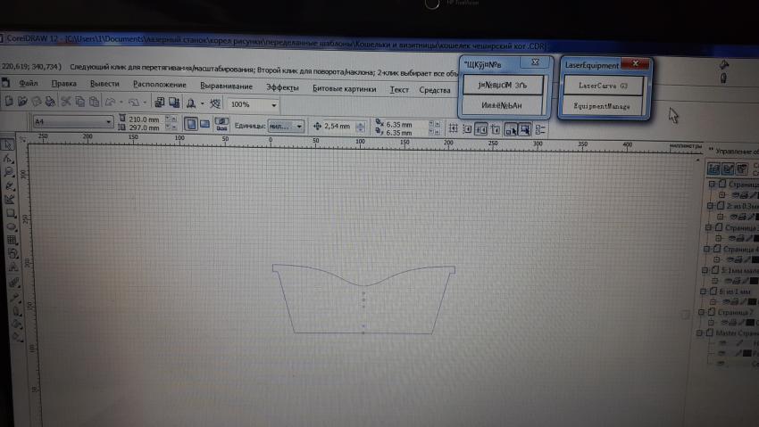Close the LaserEquipment window
The image size is (759, 427).
click(x=635, y=64)
